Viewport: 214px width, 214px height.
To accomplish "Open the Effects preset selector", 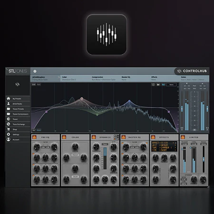I will click(x=165, y=78).
